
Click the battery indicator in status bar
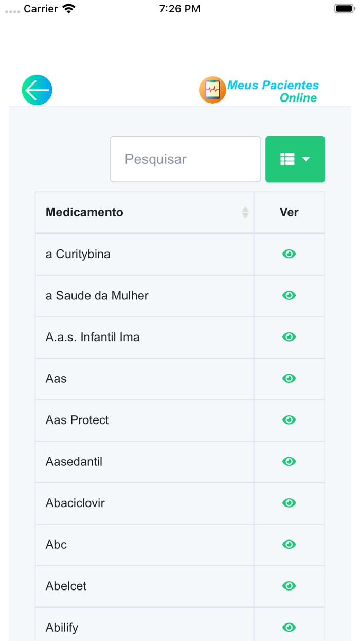[x=344, y=8]
